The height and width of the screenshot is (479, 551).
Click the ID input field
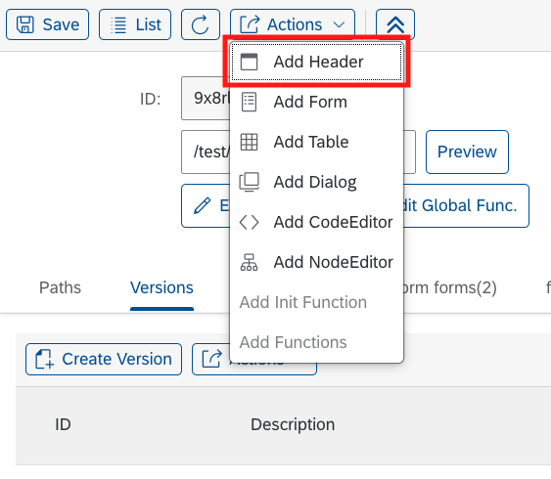pos(206,99)
